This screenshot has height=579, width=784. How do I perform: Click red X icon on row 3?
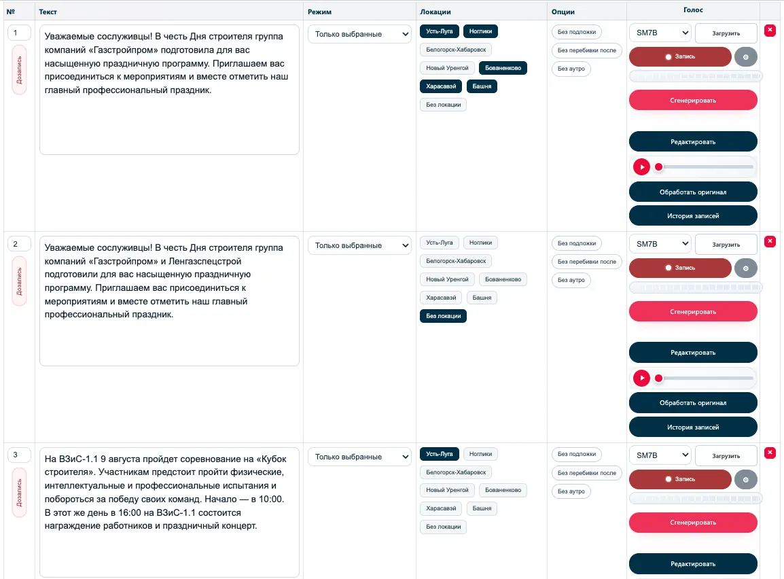coord(770,453)
